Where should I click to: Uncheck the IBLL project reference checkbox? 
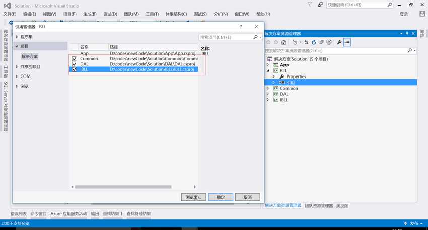pos(74,69)
